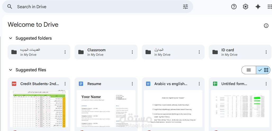
Task: Click the Arabic vs english file title
Action: click(x=171, y=84)
